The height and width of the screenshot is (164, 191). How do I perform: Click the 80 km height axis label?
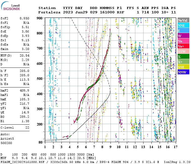pos(41,142)
